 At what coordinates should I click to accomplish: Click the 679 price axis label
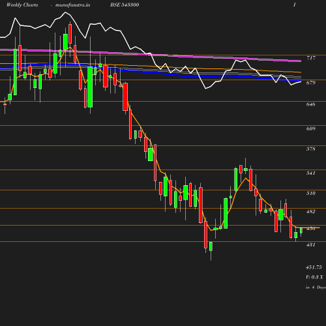(x=311, y=83)
